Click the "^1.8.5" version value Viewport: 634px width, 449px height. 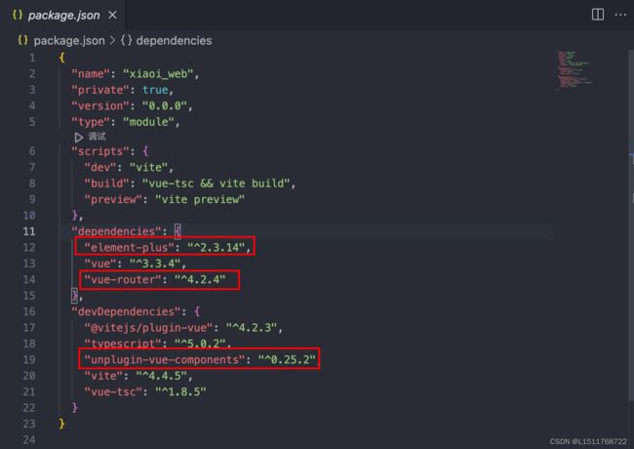coord(180,391)
